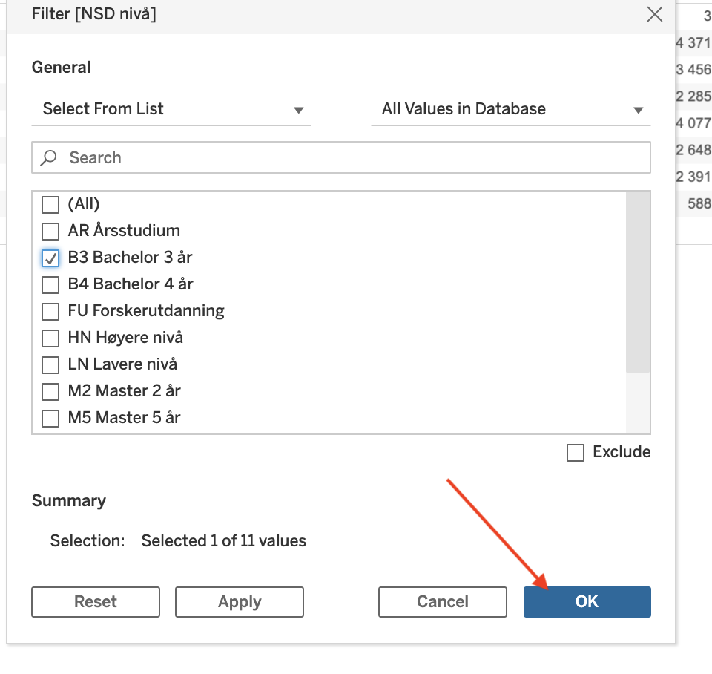Select M2 Master 2 år checkbox

click(x=50, y=391)
